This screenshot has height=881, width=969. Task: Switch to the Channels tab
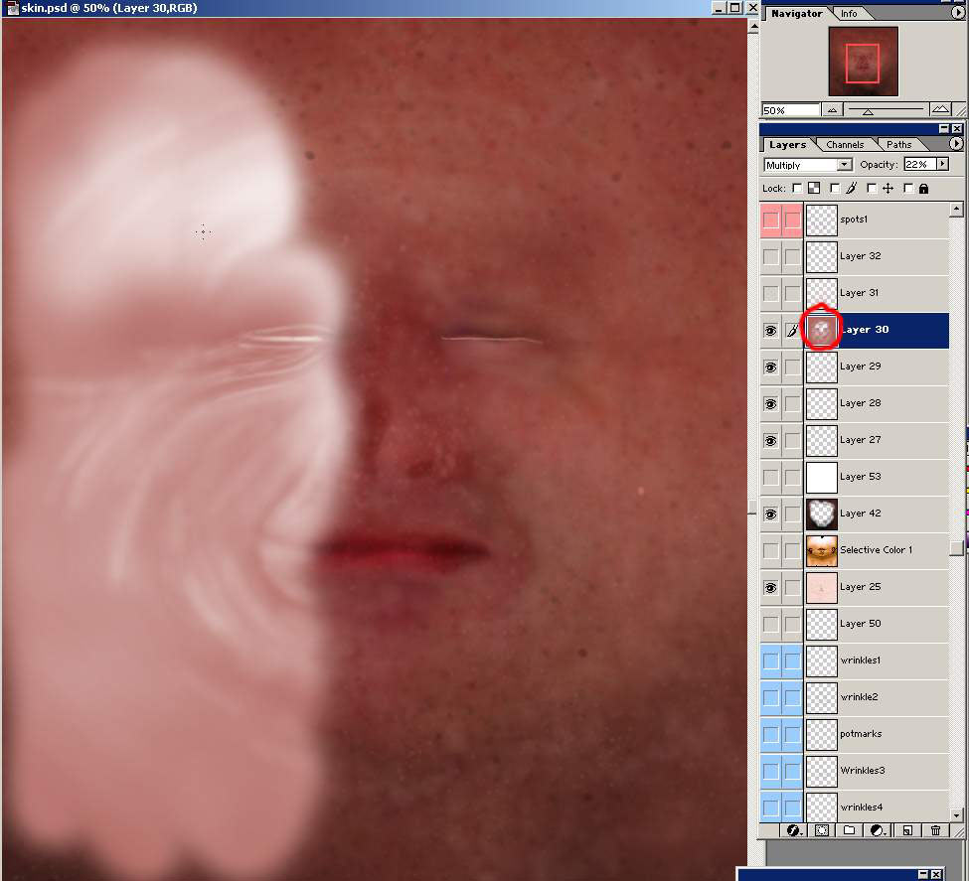(x=844, y=145)
